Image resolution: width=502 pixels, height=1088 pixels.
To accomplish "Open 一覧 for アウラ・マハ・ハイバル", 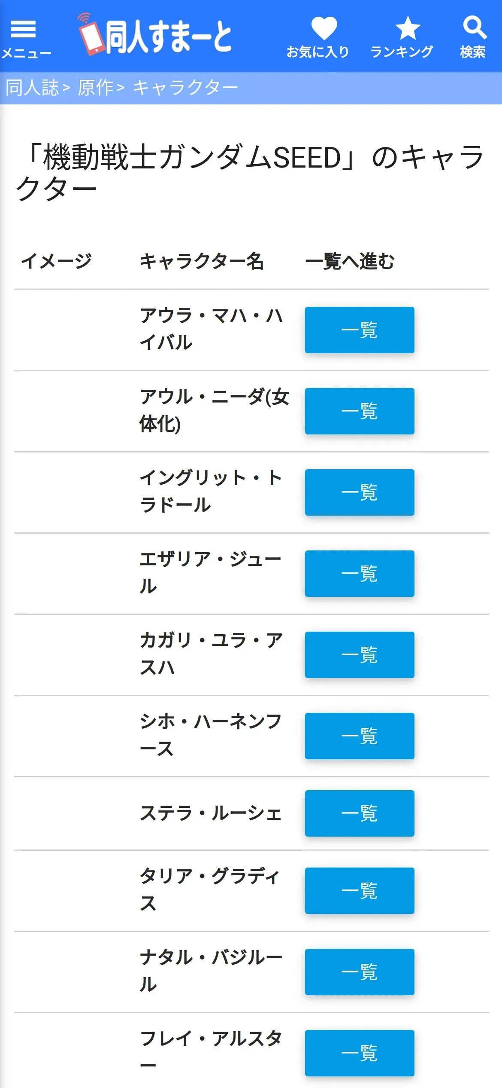I will pyautogui.click(x=360, y=330).
